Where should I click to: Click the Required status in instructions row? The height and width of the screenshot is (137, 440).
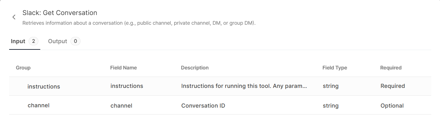[393, 86]
